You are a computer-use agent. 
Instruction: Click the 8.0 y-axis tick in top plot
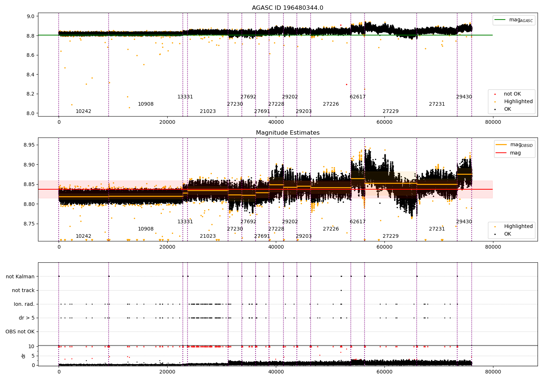click(31, 113)
